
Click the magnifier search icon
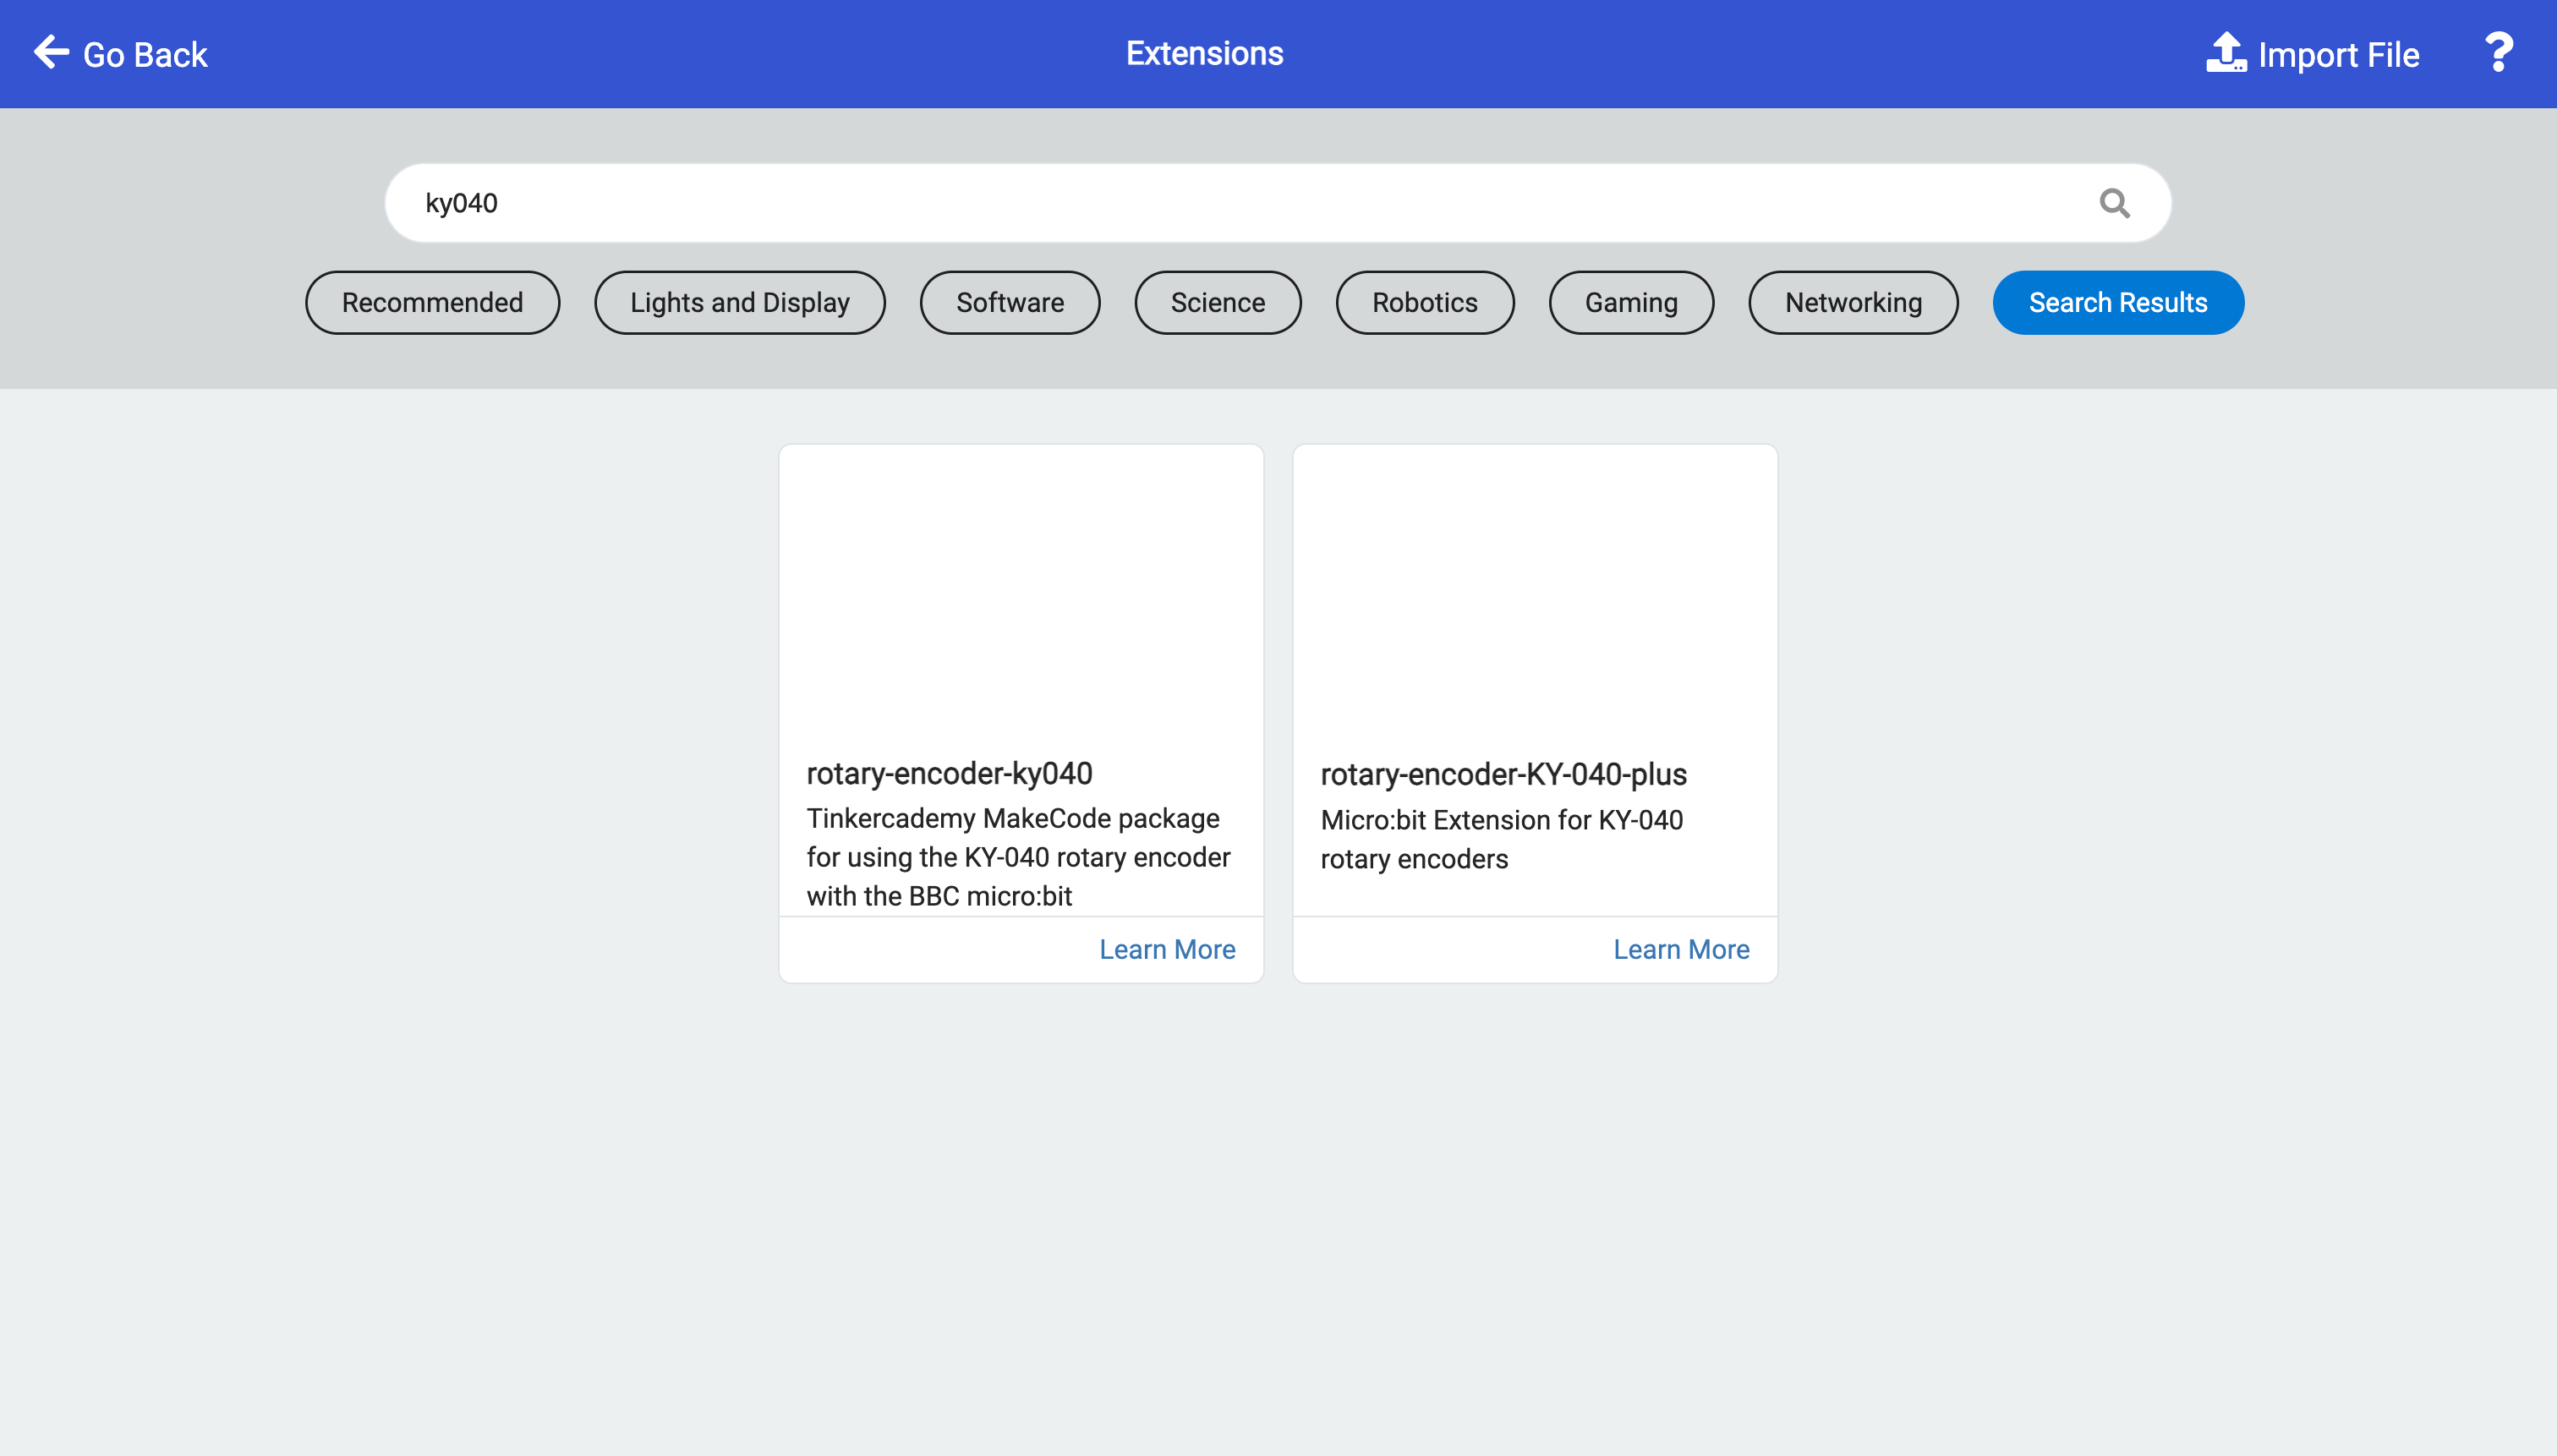click(x=2114, y=203)
